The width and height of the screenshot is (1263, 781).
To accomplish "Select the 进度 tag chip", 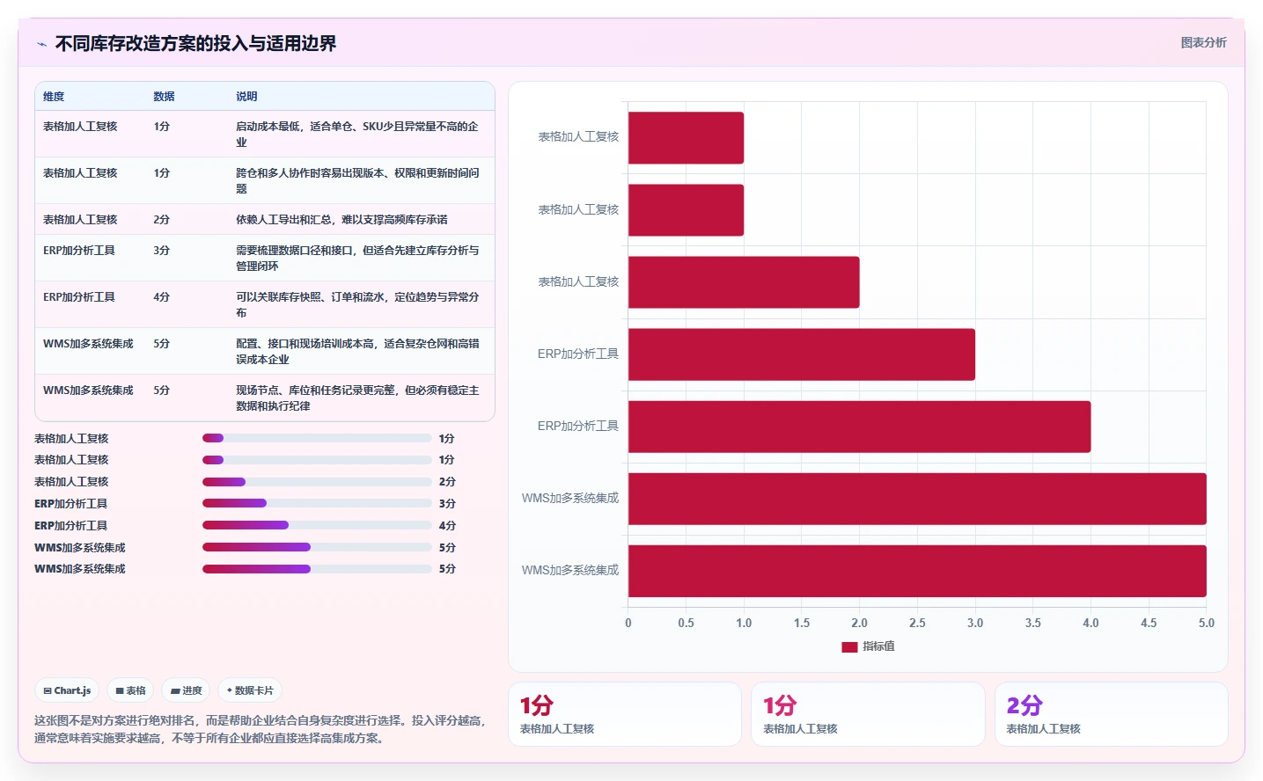I will (186, 690).
